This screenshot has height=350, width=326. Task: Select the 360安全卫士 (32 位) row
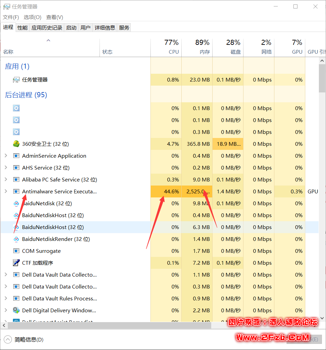coord(160,144)
